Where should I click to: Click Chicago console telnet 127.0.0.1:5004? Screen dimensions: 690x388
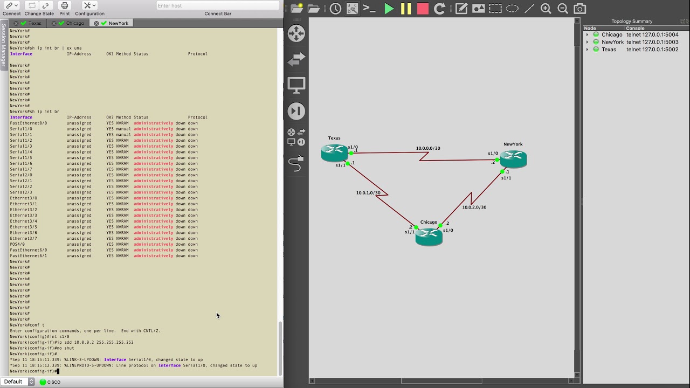tap(652, 34)
